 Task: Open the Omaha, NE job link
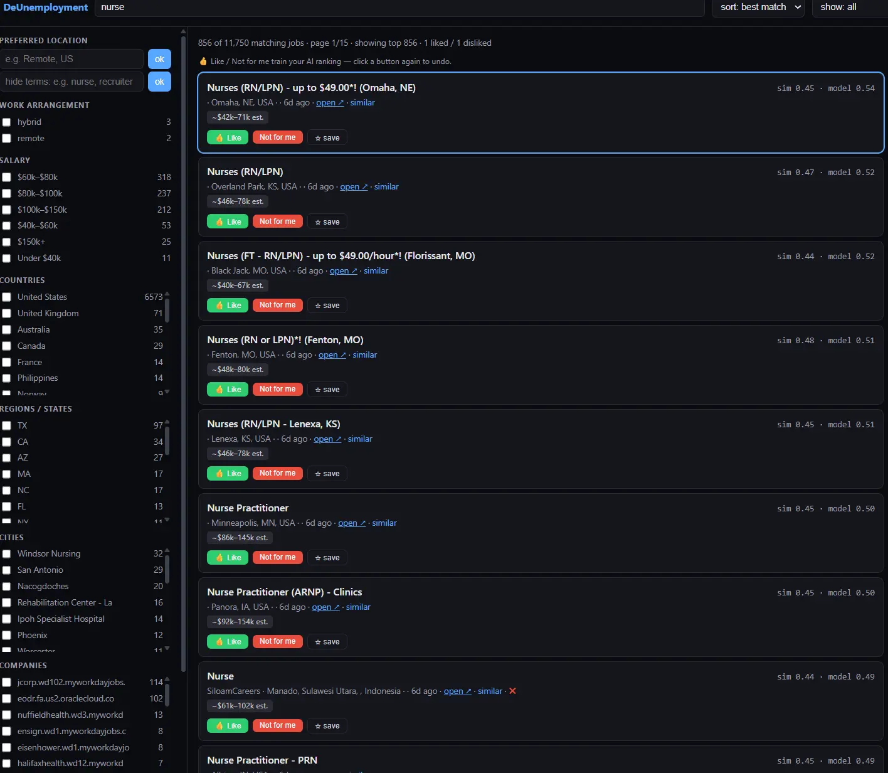pos(330,103)
